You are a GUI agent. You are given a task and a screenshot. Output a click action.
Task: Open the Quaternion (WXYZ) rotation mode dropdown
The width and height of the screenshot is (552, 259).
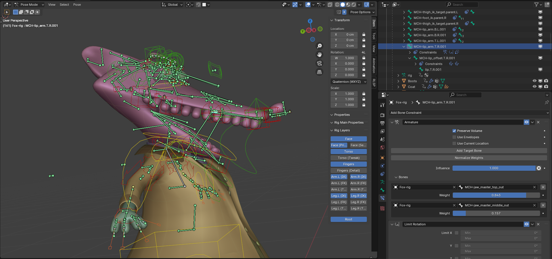[x=349, y=82]
